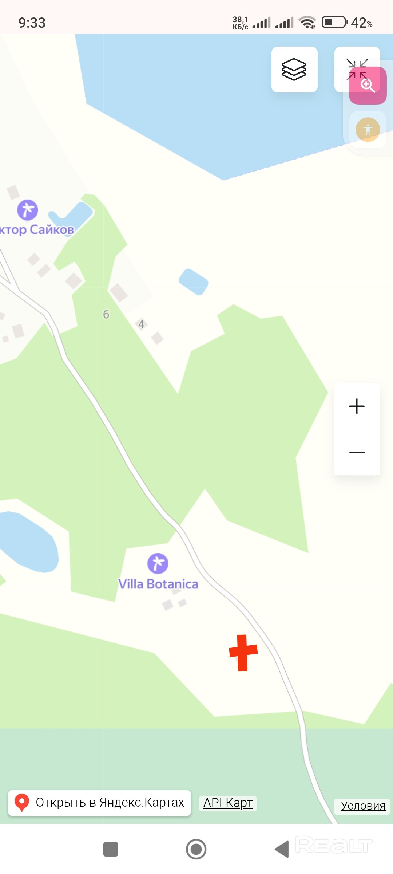Open map in Яндекс.Картах
Viewport: 393px width, 874px height.
99,802
